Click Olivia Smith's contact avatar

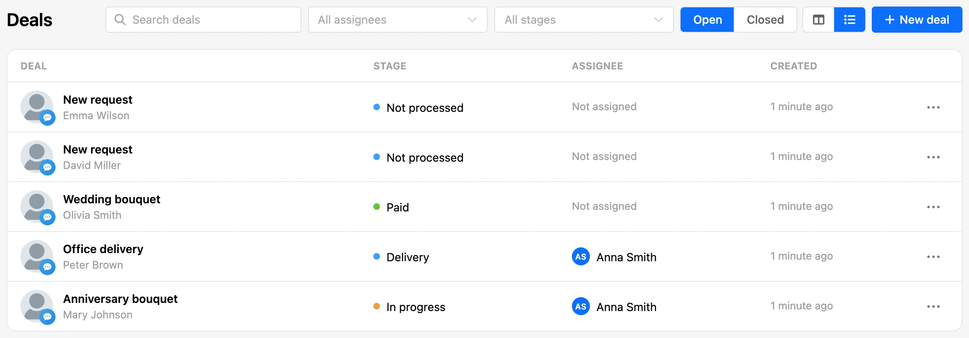[x=37, y=207]
